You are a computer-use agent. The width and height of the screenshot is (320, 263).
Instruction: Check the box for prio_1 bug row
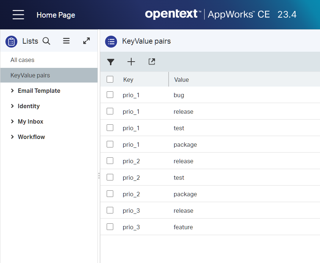(110, 95)
